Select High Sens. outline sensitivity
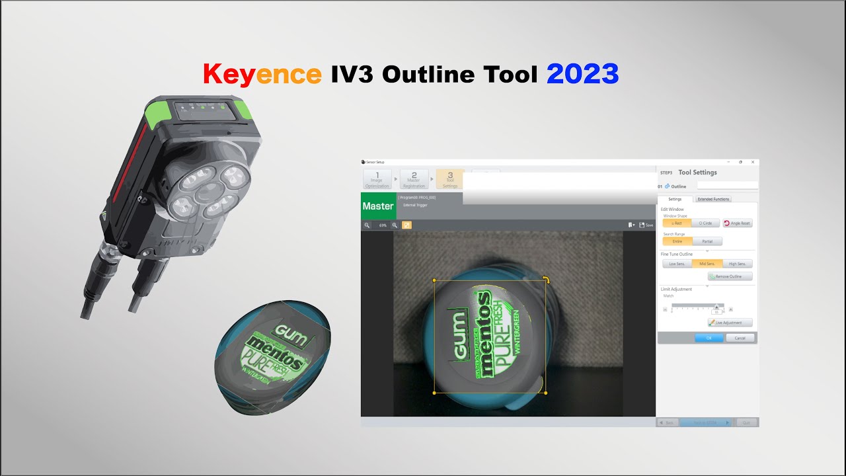Viewport: 846px width, 476px height. tap(738, 264)
